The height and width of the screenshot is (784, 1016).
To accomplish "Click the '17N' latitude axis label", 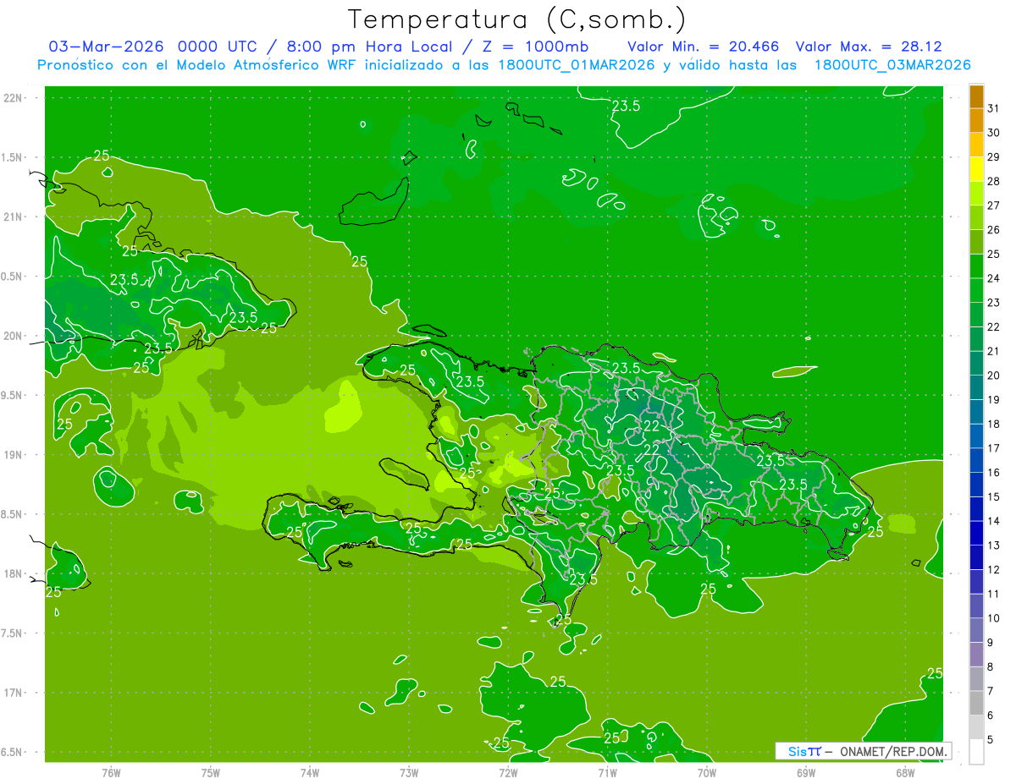I will click(x=14, y=693).
